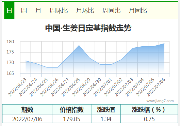Switch to the 月 monthly tab
Viewport: 180px width, 126px height.
38,11
